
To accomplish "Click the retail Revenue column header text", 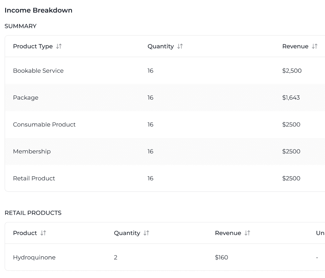I will tap(228, 233).
